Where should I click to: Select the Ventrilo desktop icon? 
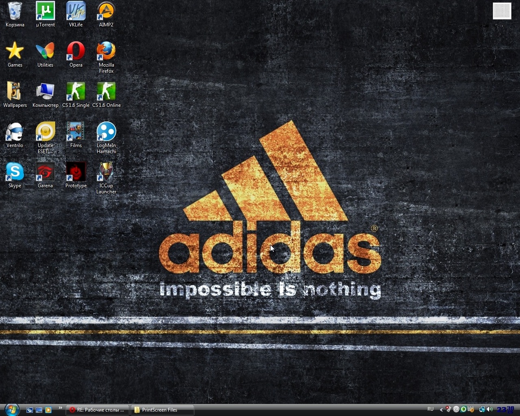(15, 135)
